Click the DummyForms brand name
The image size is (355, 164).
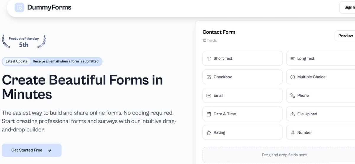[x=49, y=7]
